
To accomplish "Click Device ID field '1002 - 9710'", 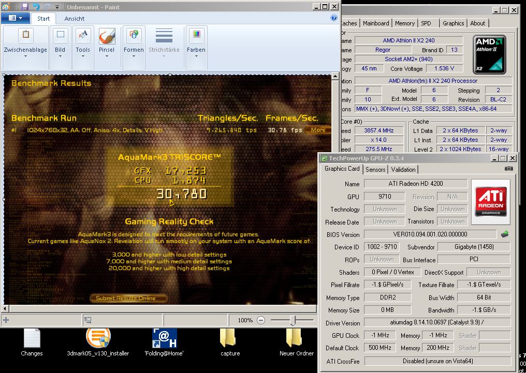I will [382, 247].
